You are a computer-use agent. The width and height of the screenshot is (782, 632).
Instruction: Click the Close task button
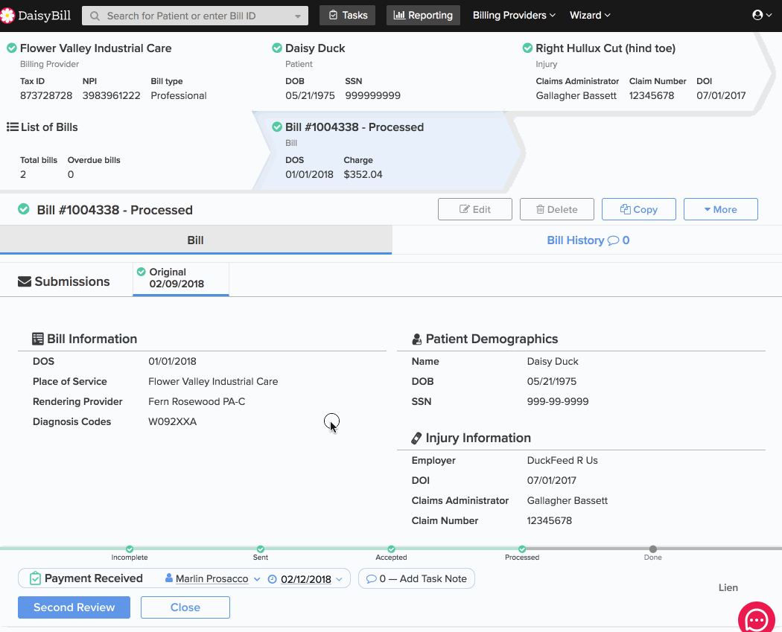click(x=185, y=607)
